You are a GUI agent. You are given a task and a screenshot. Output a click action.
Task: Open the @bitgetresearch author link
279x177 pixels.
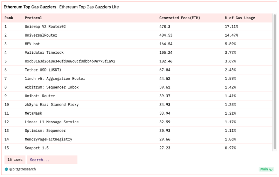23,169
